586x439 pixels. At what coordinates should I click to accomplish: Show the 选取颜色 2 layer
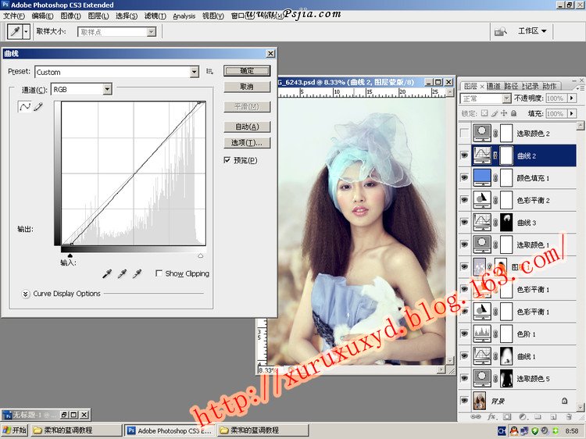point(465,133)
